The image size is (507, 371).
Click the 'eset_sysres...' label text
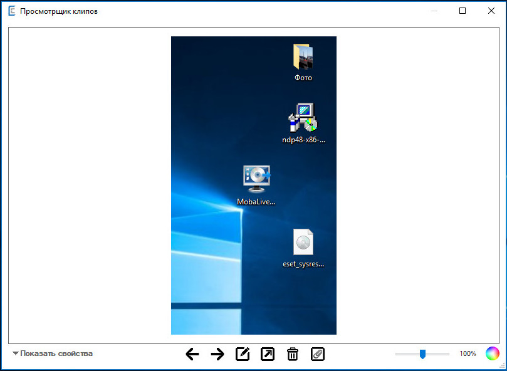point(303,264)
